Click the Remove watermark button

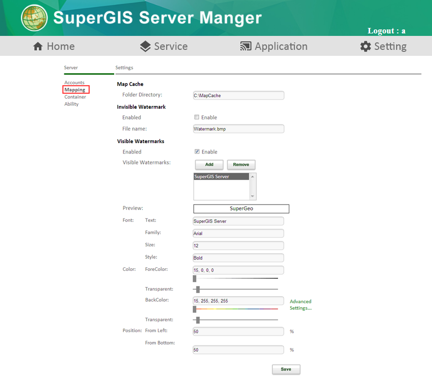click(x=241, y=165)
